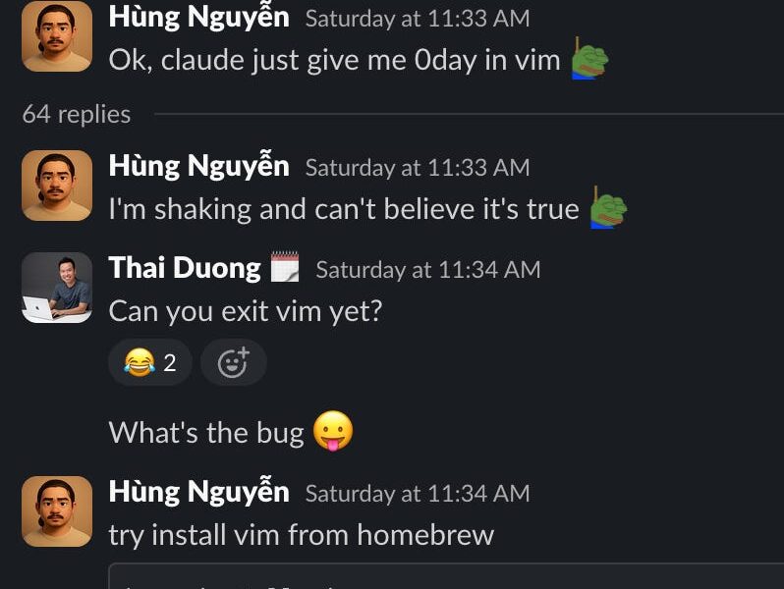Click the Pepe emoji after 'believe it's true'
The height and width of the screenshot is (589, 784).
608,208
